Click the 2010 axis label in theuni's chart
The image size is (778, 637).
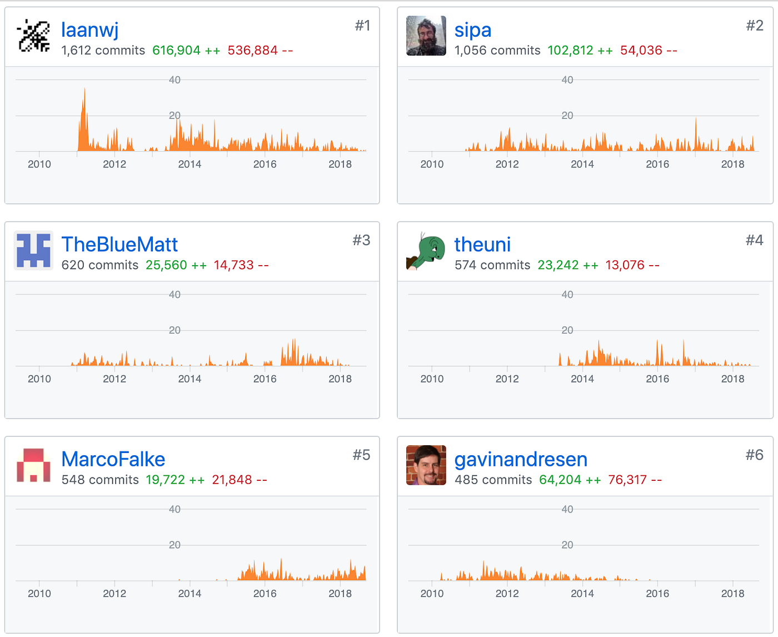coord(432,379)
